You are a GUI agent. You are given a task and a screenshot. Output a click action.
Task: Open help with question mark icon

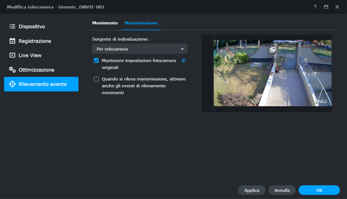click(315, 7)
